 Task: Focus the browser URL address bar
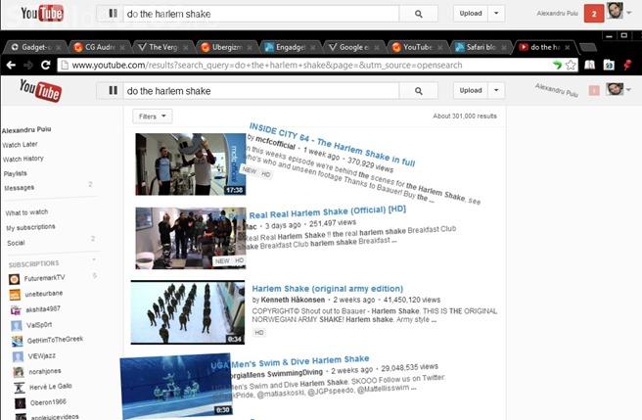(x=294, y=65)
